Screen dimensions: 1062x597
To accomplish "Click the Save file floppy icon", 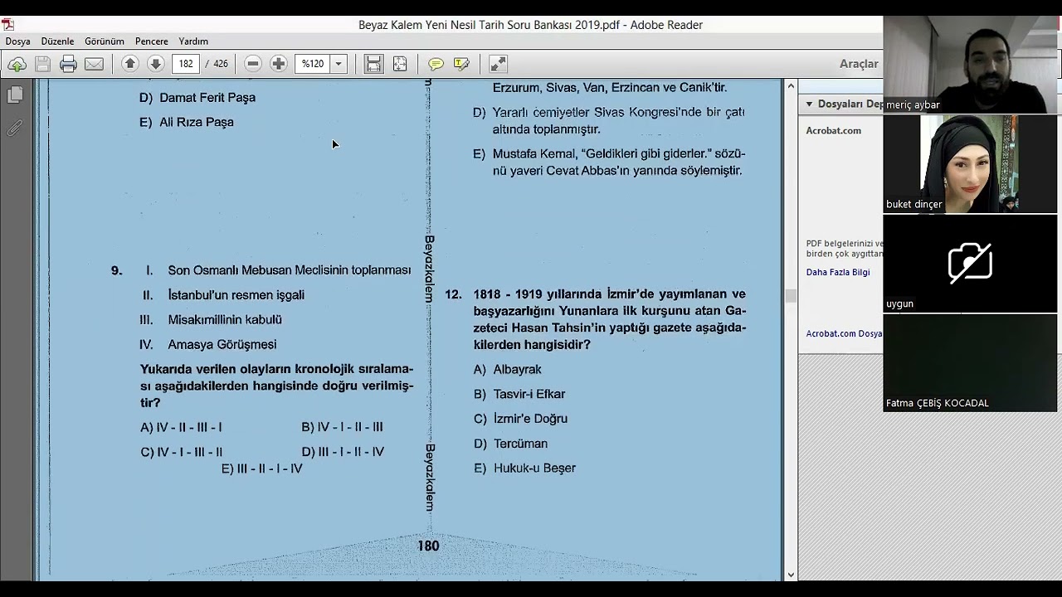I will [x=43, y=64].
